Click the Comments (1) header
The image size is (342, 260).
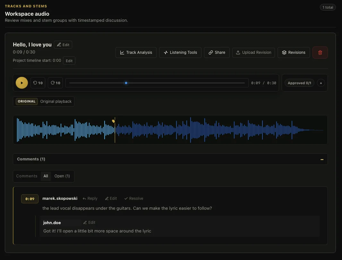[x=170, y=159]
